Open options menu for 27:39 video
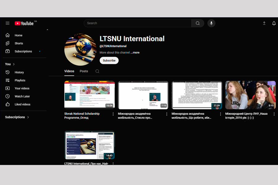This screenshot has width=278, height=185. [x=220, y=114]
